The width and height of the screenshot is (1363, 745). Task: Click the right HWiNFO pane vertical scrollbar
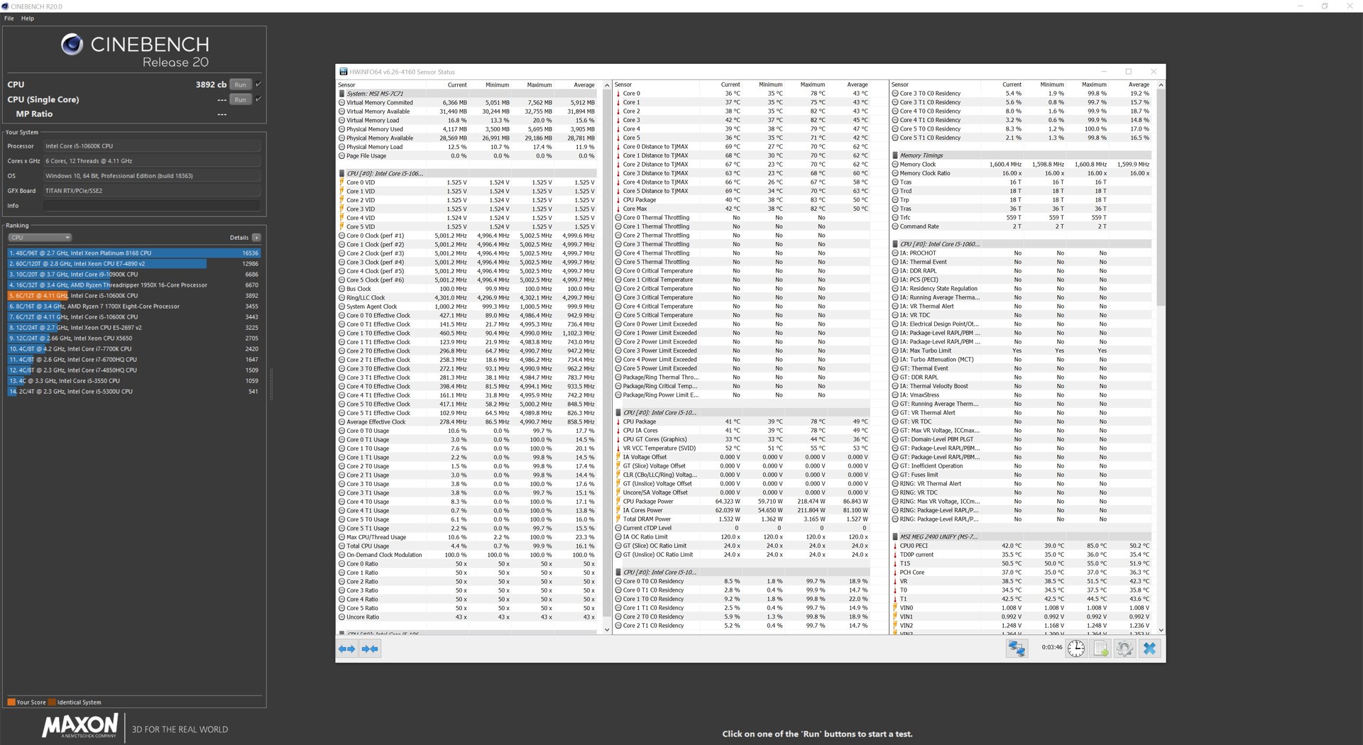(x=1161, y=199)
